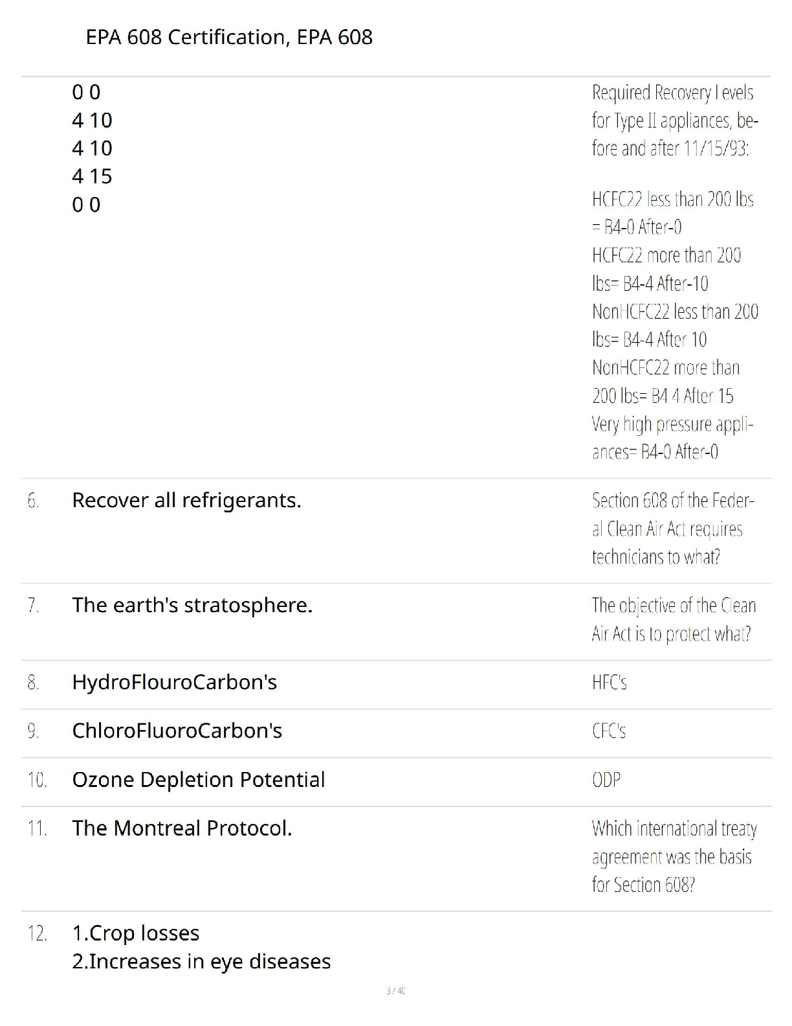Click item number 11 in the list

click(x=37, y=828)
